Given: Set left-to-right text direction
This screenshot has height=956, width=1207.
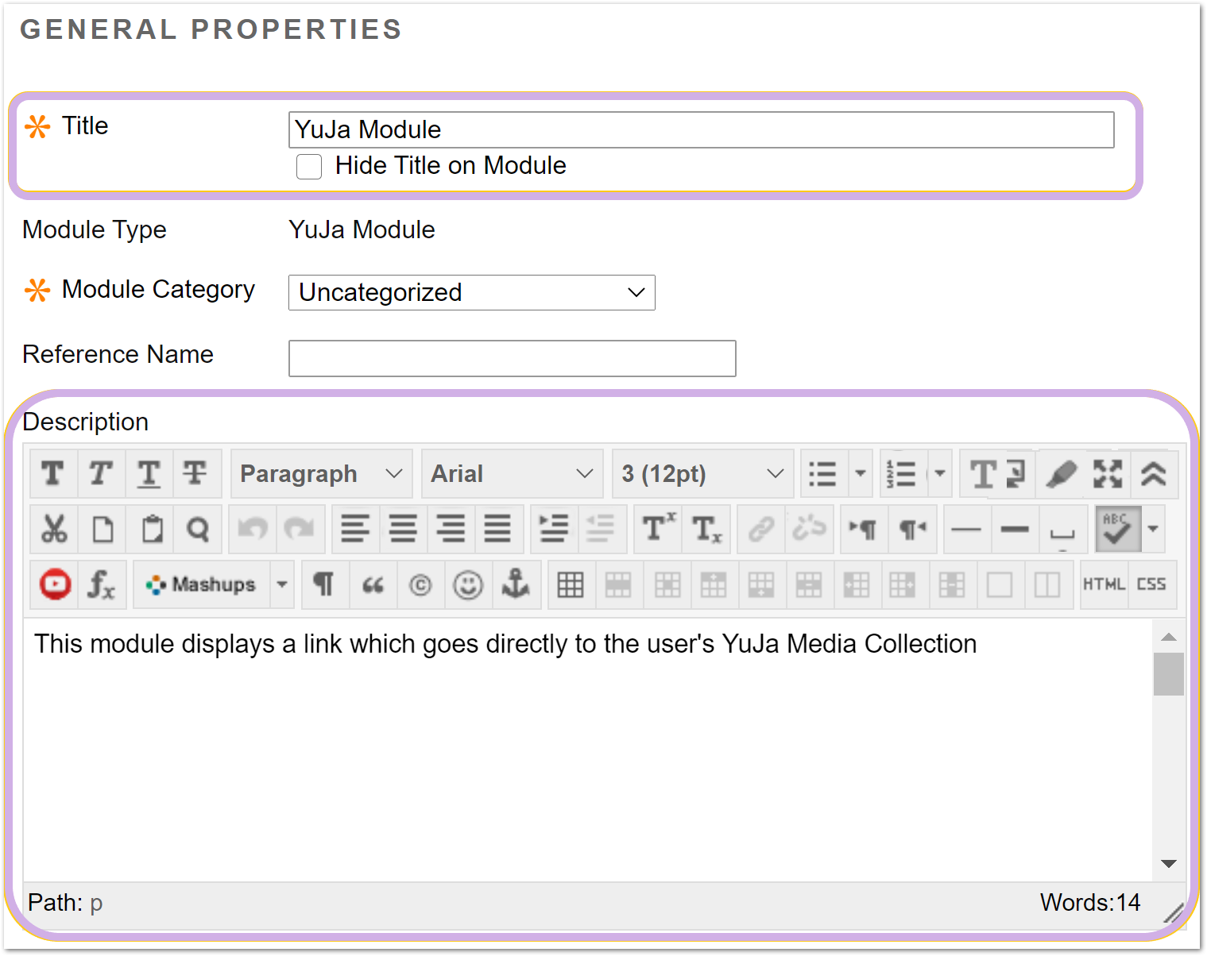Looking at the screenshot, I should pyautogui.click(x=864, y=529).
